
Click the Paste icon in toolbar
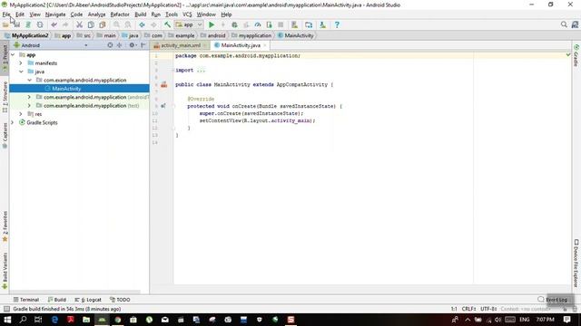[x=103, y=24]
